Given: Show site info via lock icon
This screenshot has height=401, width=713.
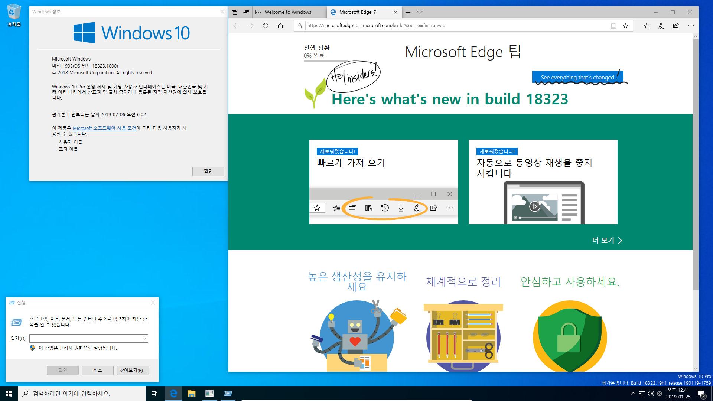Looking at the screenshot, I should (300, 26).
